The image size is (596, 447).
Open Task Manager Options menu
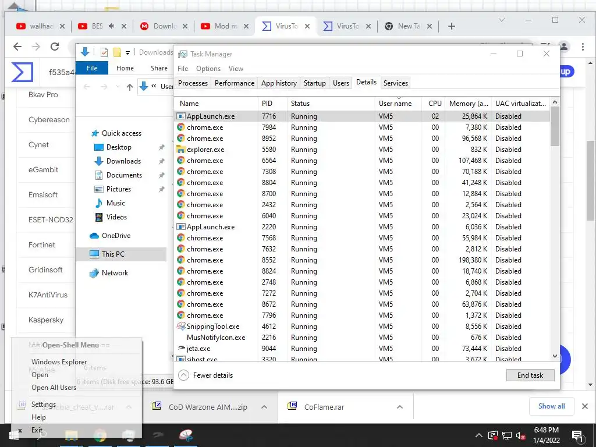[x=208, y=69]
